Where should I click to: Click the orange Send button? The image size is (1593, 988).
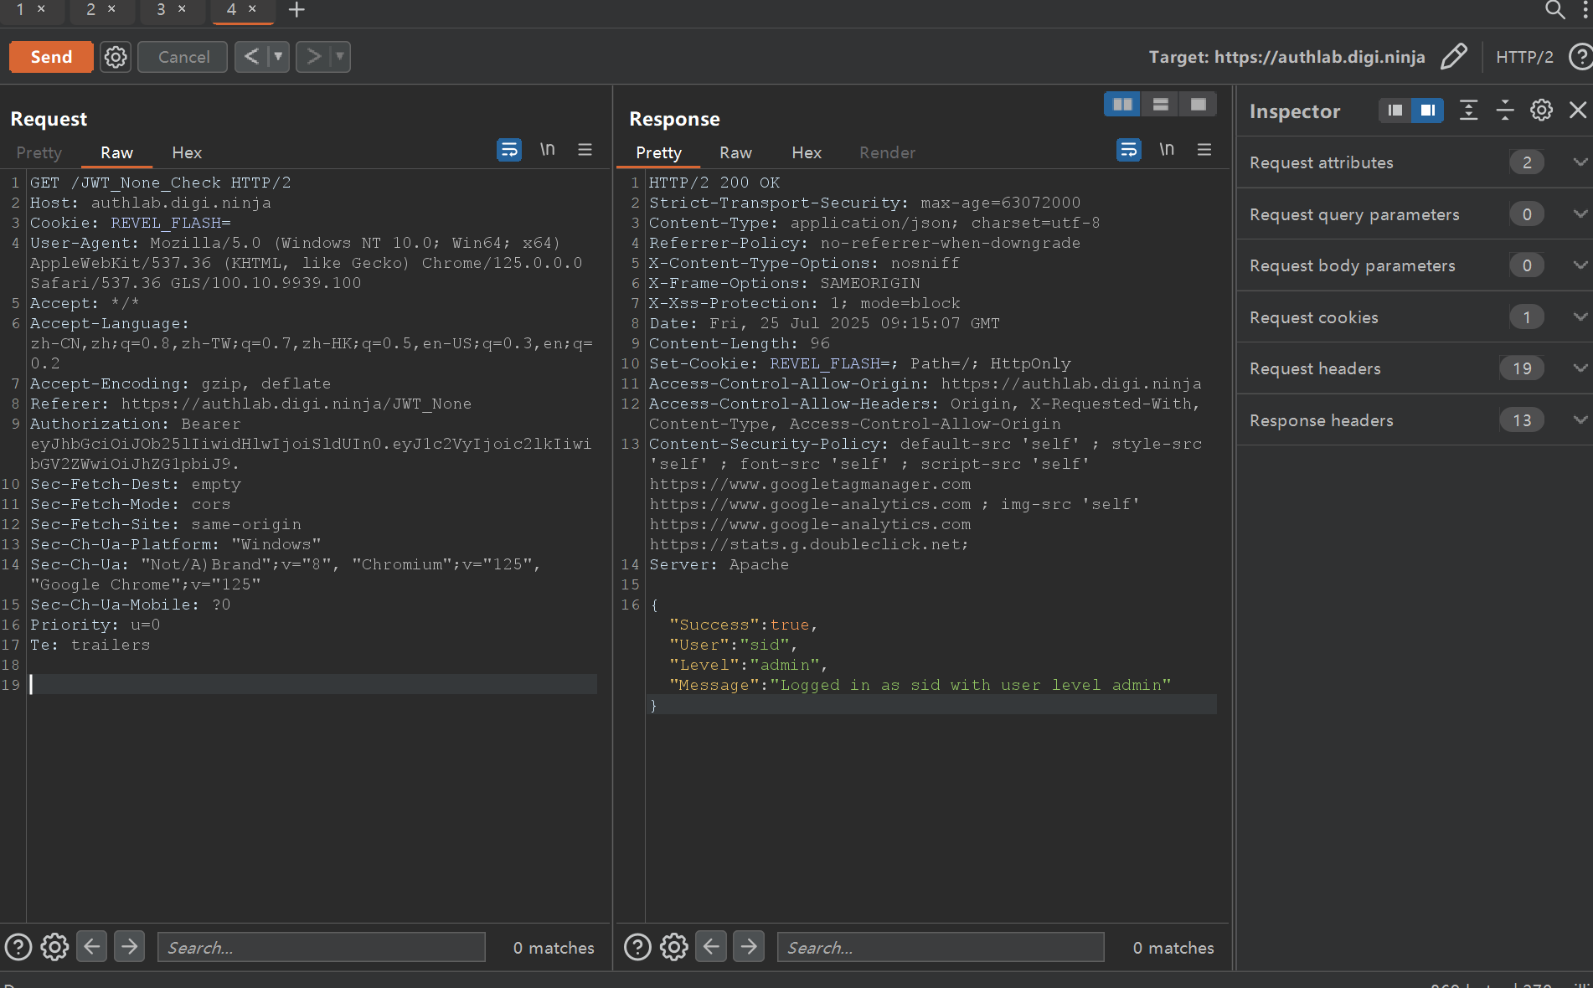click(x=51, y=57)
